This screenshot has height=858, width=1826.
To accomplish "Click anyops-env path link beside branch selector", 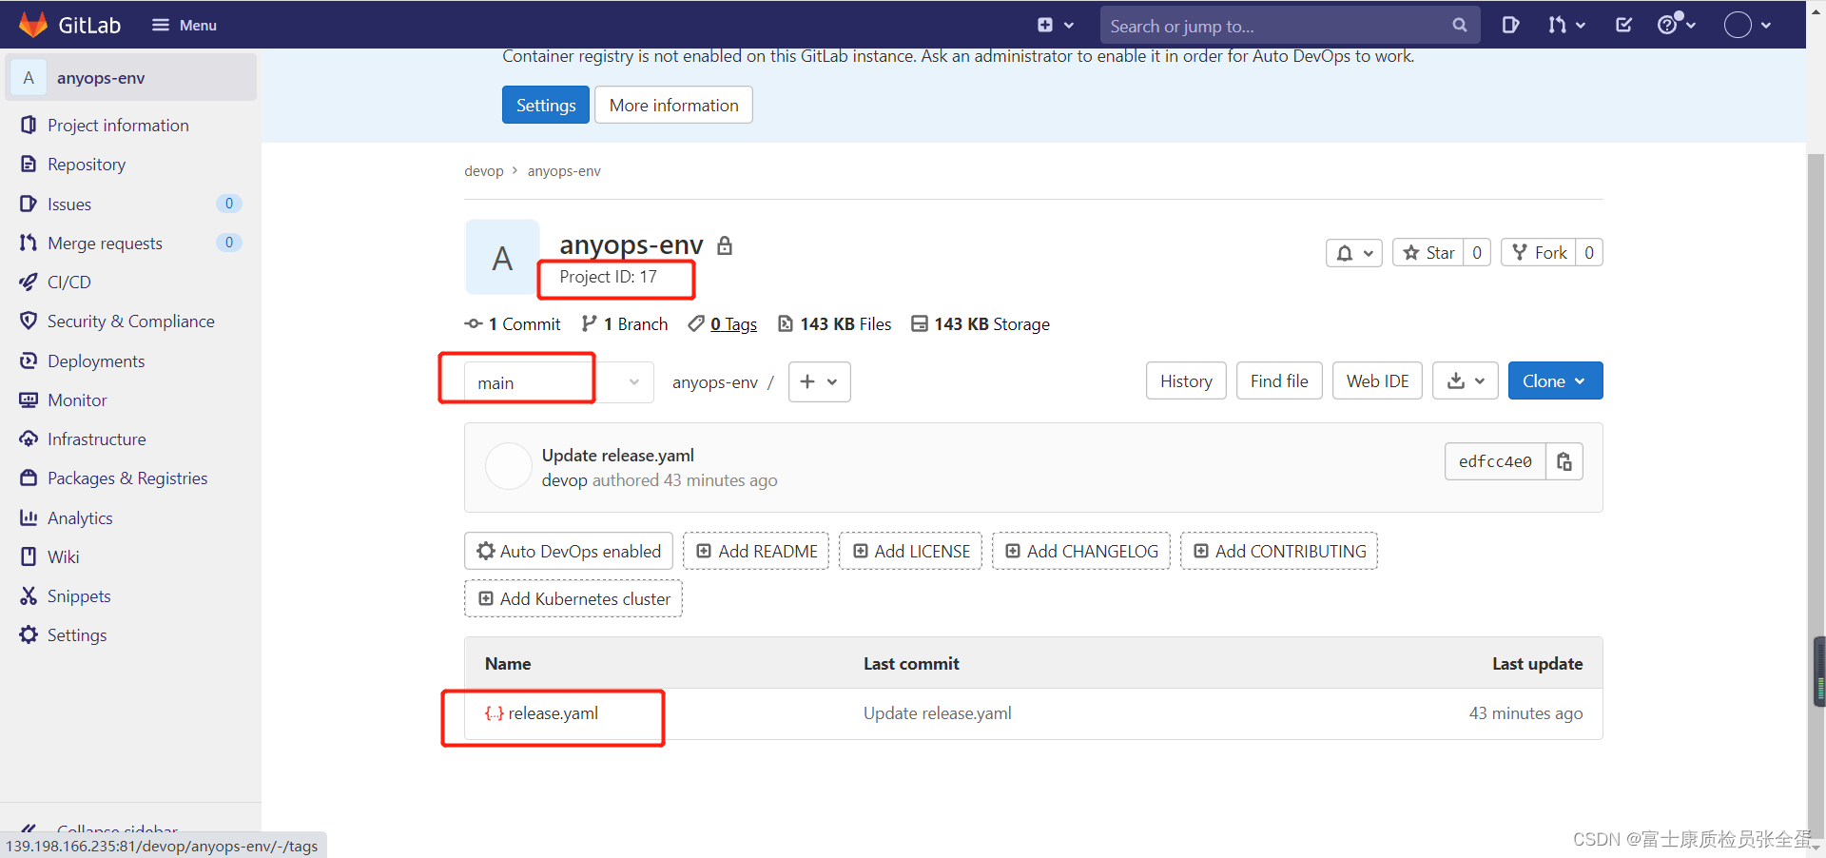I will click(715, 382).
